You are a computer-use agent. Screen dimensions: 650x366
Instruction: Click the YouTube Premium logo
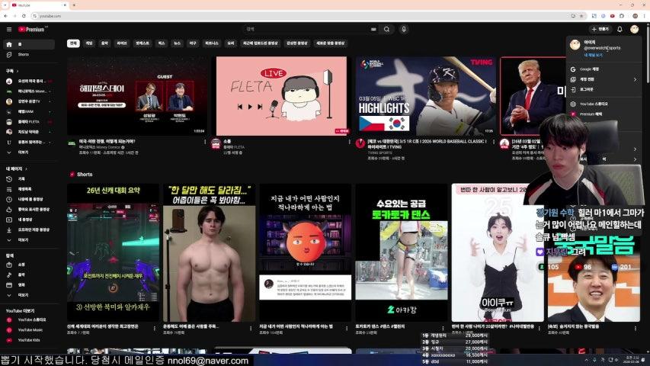click(33, 30)
